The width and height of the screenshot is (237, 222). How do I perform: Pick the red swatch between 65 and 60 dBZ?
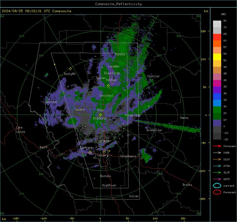click(217, 37)
